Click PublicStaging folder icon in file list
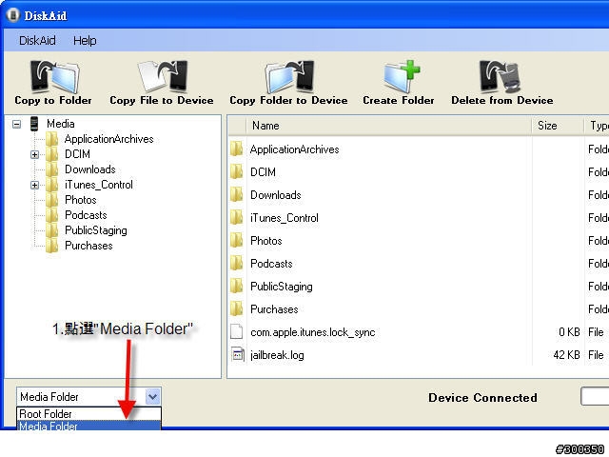Image resolution: width=609 pixels, height=457 pixels. 237,287
